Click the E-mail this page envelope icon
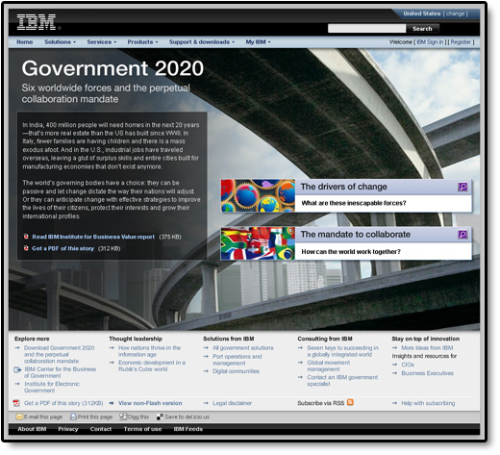500x455 pixels. (19, 417)
